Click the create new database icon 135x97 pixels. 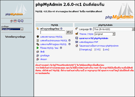point(38,29)
